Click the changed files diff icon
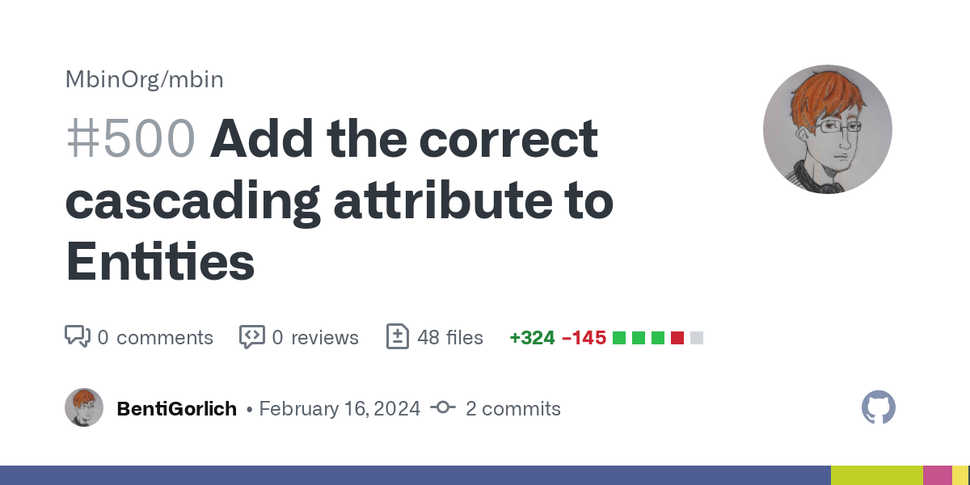Image resolution: width=970 pixels, height=485 pixels. pos(398,336)
